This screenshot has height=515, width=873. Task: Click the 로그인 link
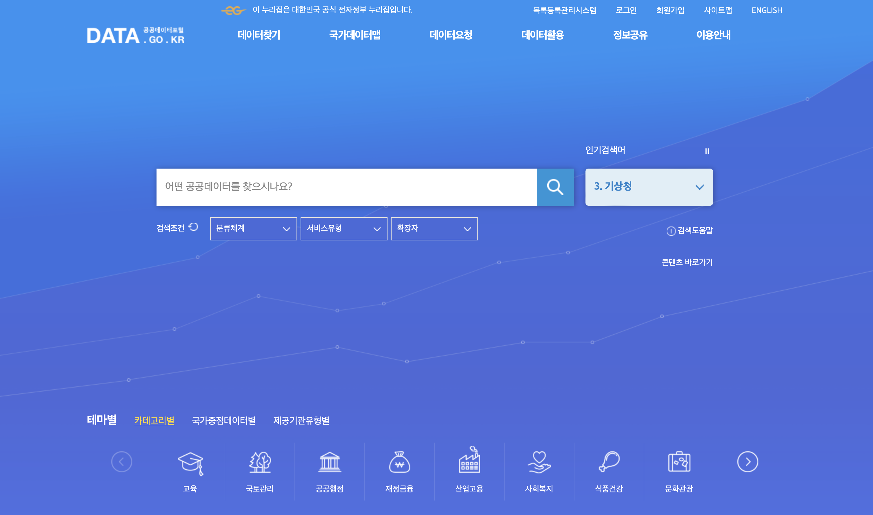(626, 10)
